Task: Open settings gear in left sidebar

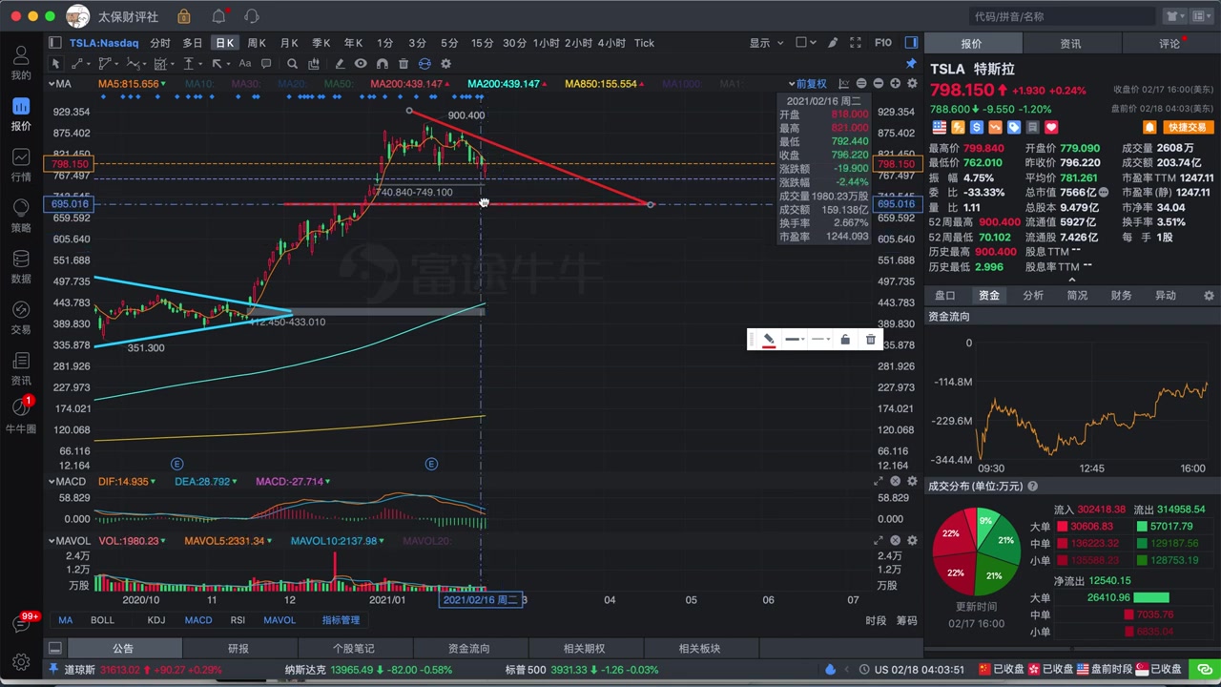Action: pos(21,661)
